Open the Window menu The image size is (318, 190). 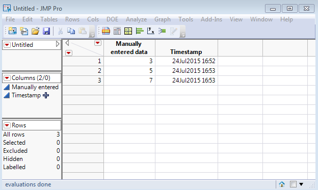261,19
